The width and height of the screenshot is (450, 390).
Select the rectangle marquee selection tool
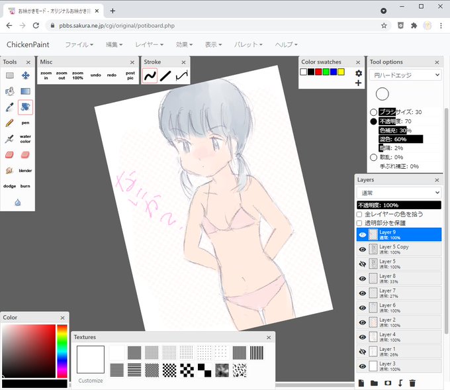pyautogui.click(x=10, y=75)
